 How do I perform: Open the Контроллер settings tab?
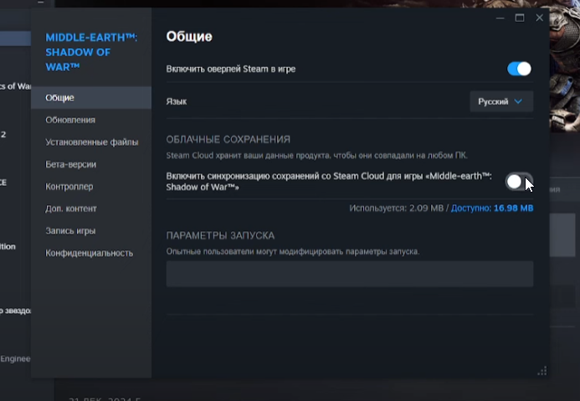click(x=91, y=187)
